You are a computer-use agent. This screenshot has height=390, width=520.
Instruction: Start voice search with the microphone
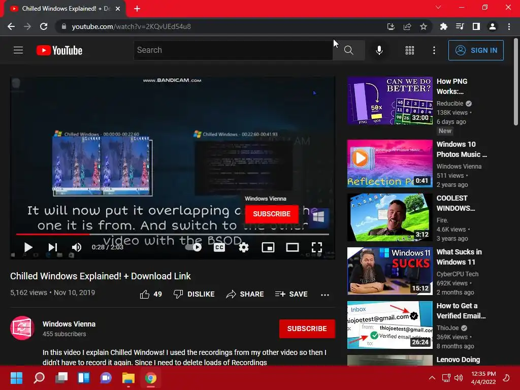click(379, 50)
